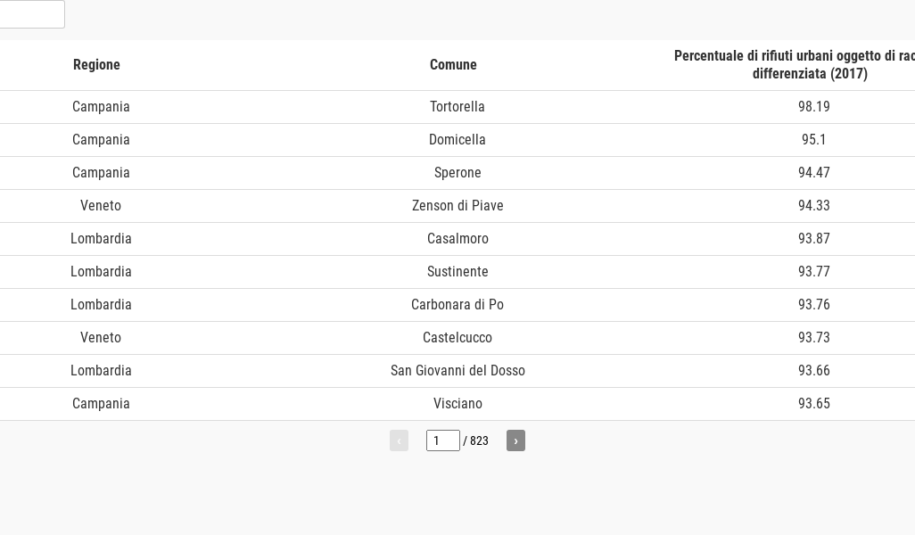Click on Sperone comune cell
Screen dimensions: 915x535
(457, 173)
